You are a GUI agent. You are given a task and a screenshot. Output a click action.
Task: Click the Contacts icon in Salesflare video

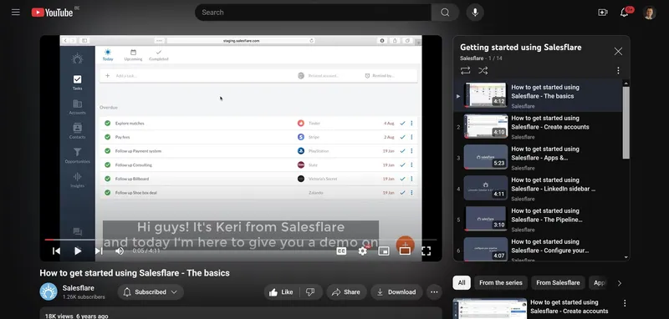77,131
